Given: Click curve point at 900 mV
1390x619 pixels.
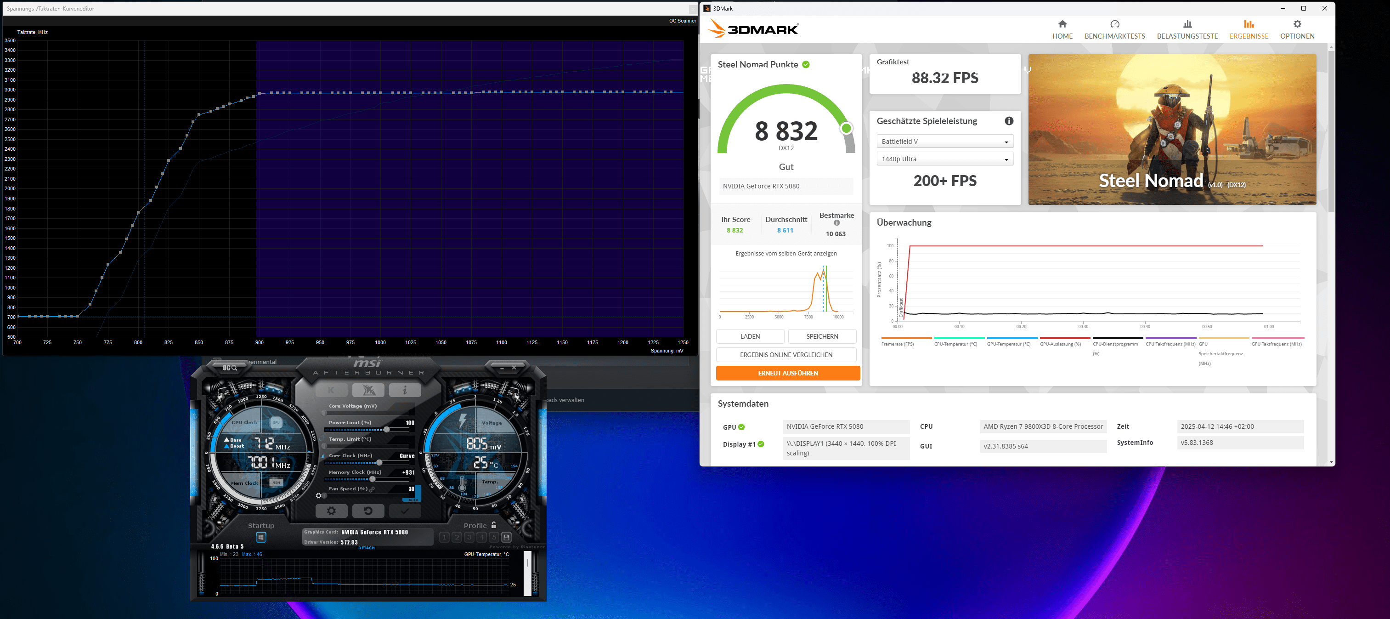Looking at the screenshot, I should pyautogui.click(x=260, y=93).
